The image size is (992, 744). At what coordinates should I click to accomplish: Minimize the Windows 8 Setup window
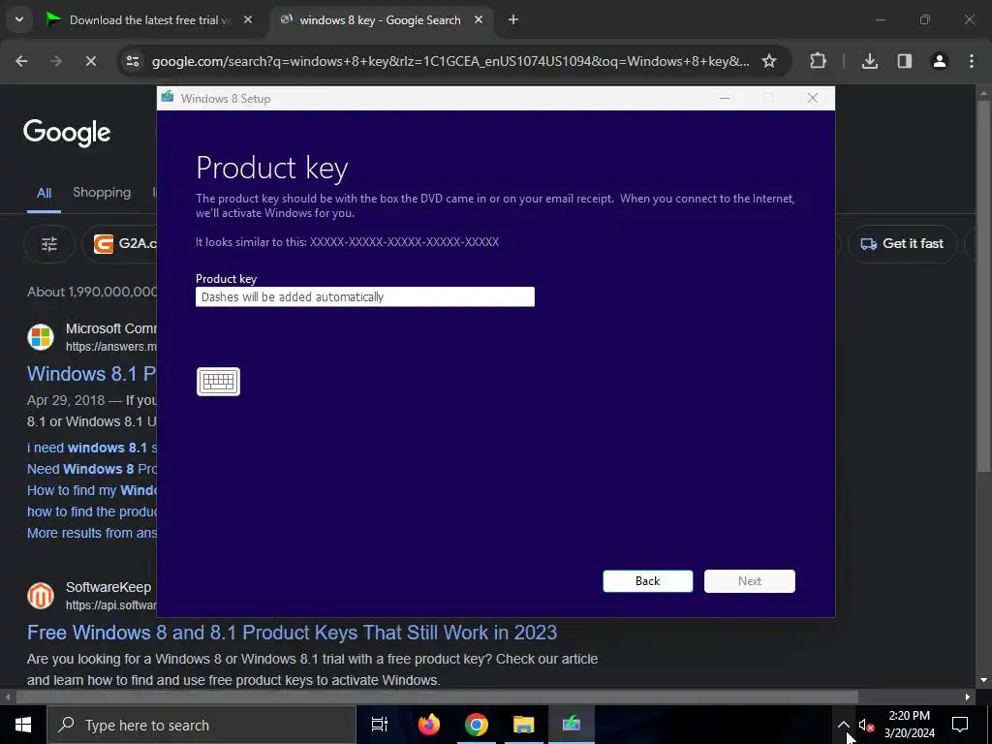725,98
